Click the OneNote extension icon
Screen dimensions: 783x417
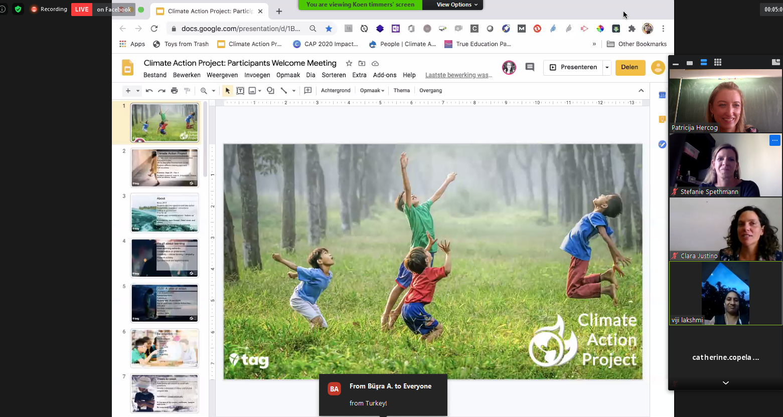tap(396, 29)
